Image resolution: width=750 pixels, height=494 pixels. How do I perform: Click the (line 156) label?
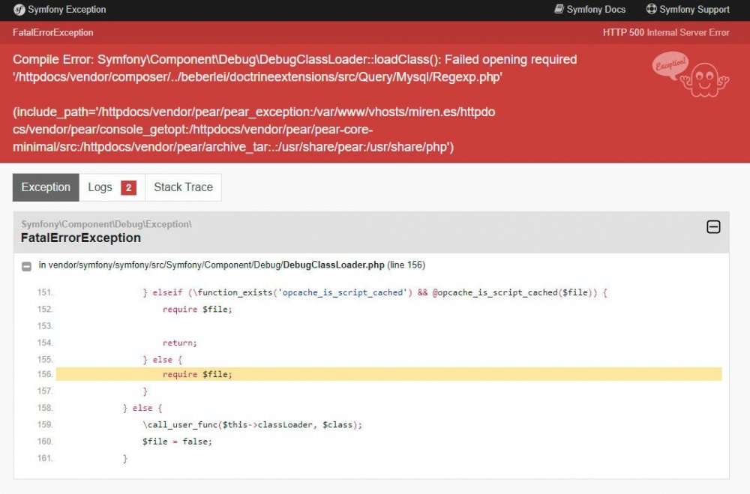(406, 265)
